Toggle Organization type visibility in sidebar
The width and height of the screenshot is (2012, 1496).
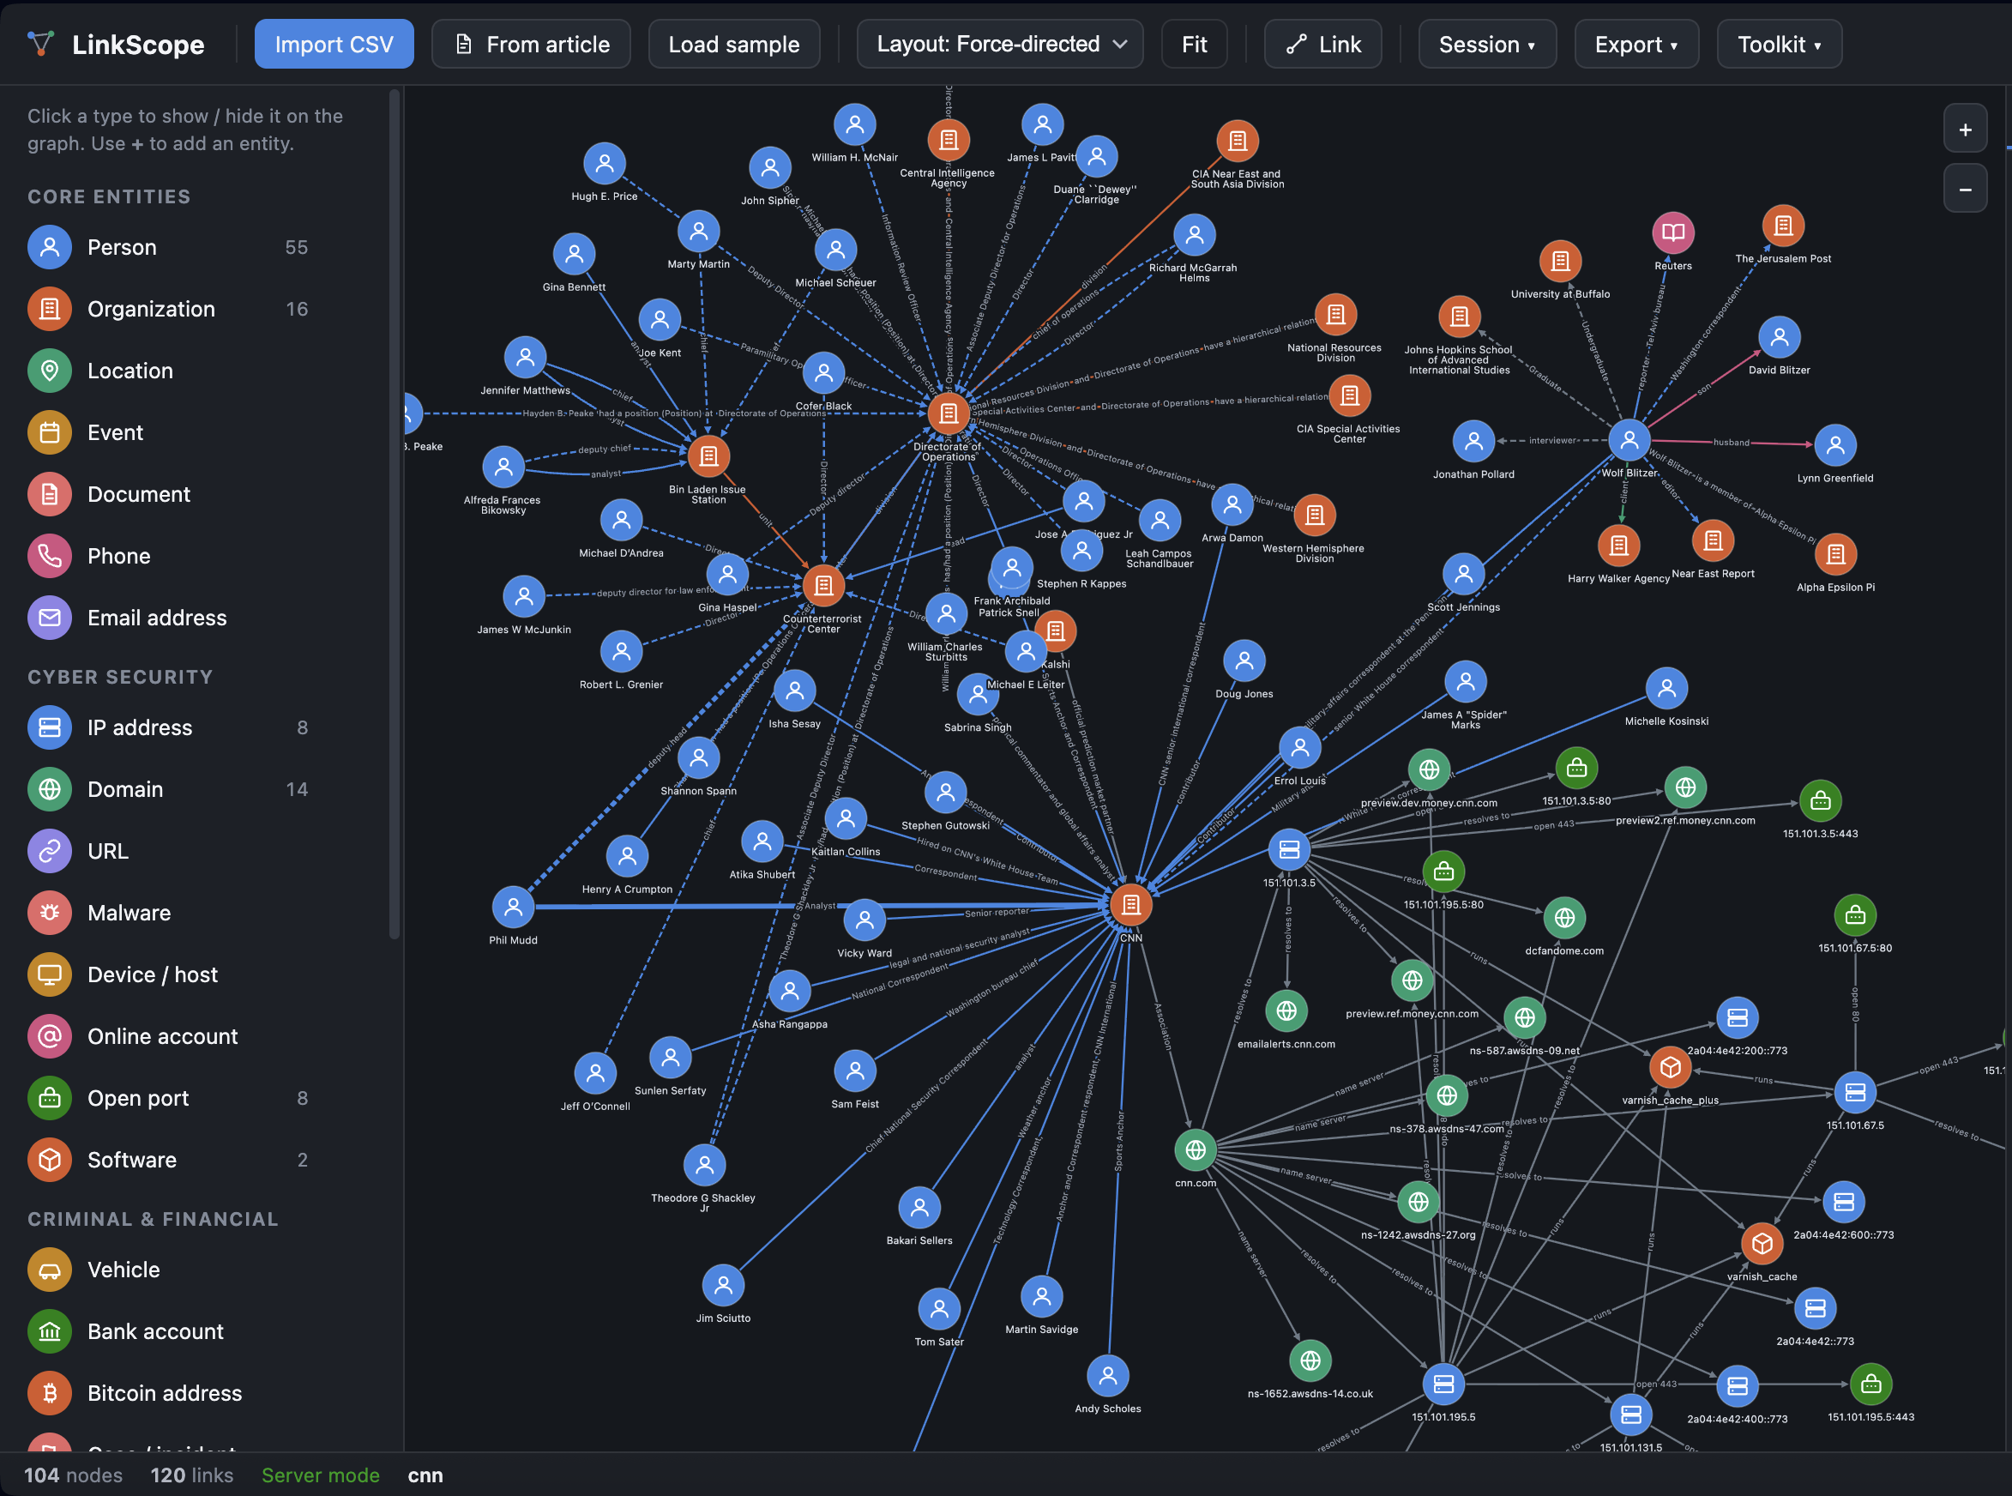point(167,309)
